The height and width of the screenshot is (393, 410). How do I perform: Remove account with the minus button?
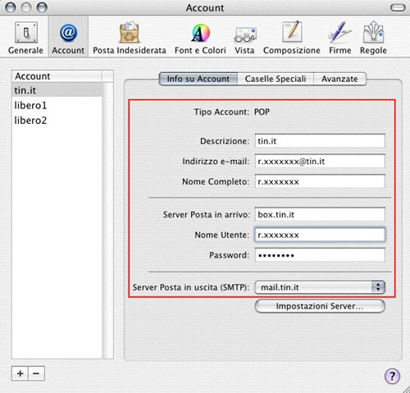pyautogui.click(x=36, y=373)
